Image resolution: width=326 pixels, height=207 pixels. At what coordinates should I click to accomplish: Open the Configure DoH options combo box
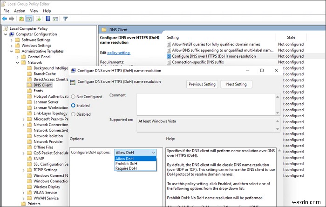(x=136, y=152)
